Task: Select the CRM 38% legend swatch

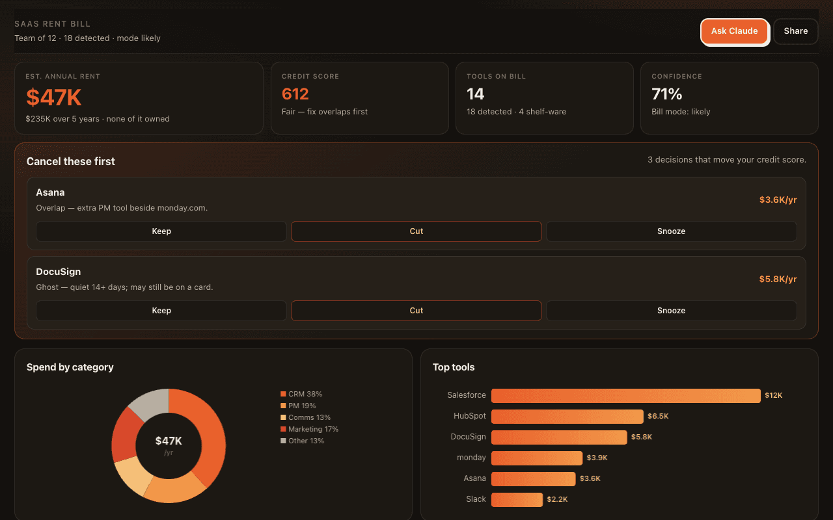Action: pos(283,394)
